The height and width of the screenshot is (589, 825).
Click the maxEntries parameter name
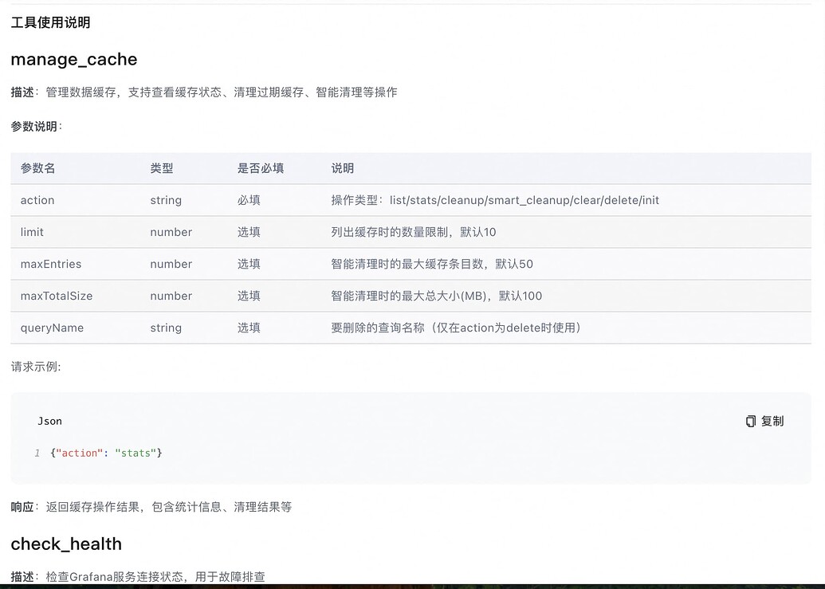(x=46, y=264)
